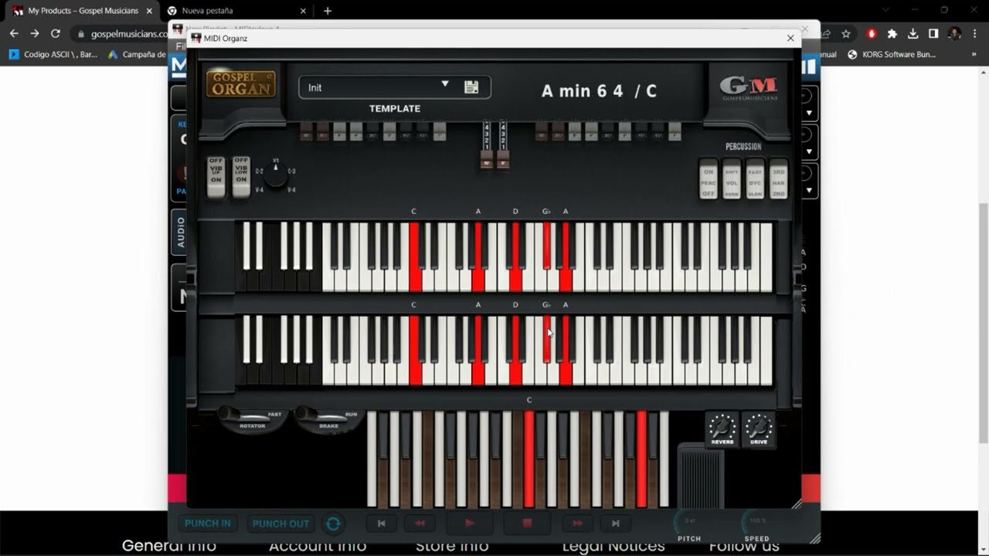Adjust the SPEED dial
The image size is (989, 556).
point(757,522)
